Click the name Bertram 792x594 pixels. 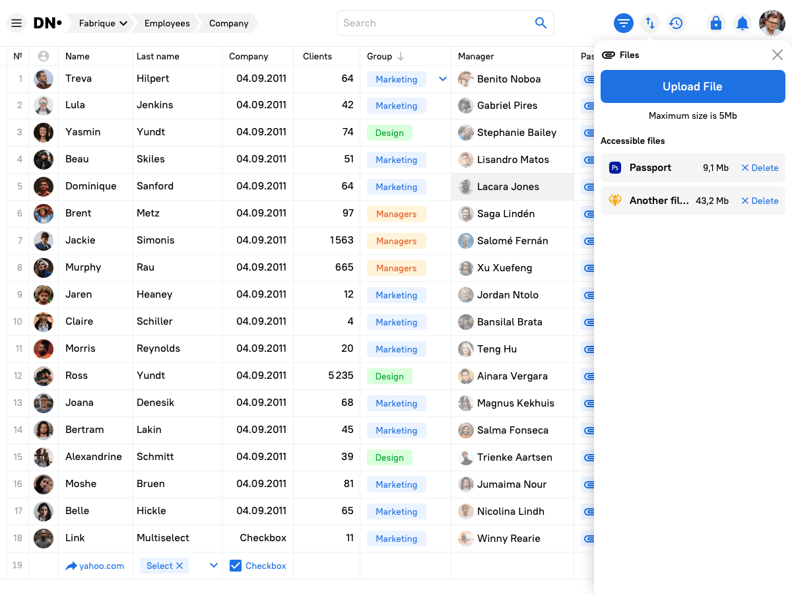[84, 430]
